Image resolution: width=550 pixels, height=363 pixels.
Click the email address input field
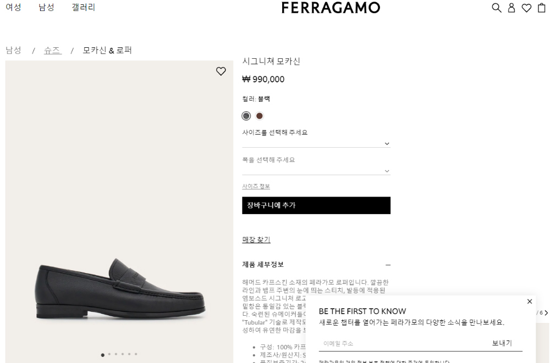point(403,343)
